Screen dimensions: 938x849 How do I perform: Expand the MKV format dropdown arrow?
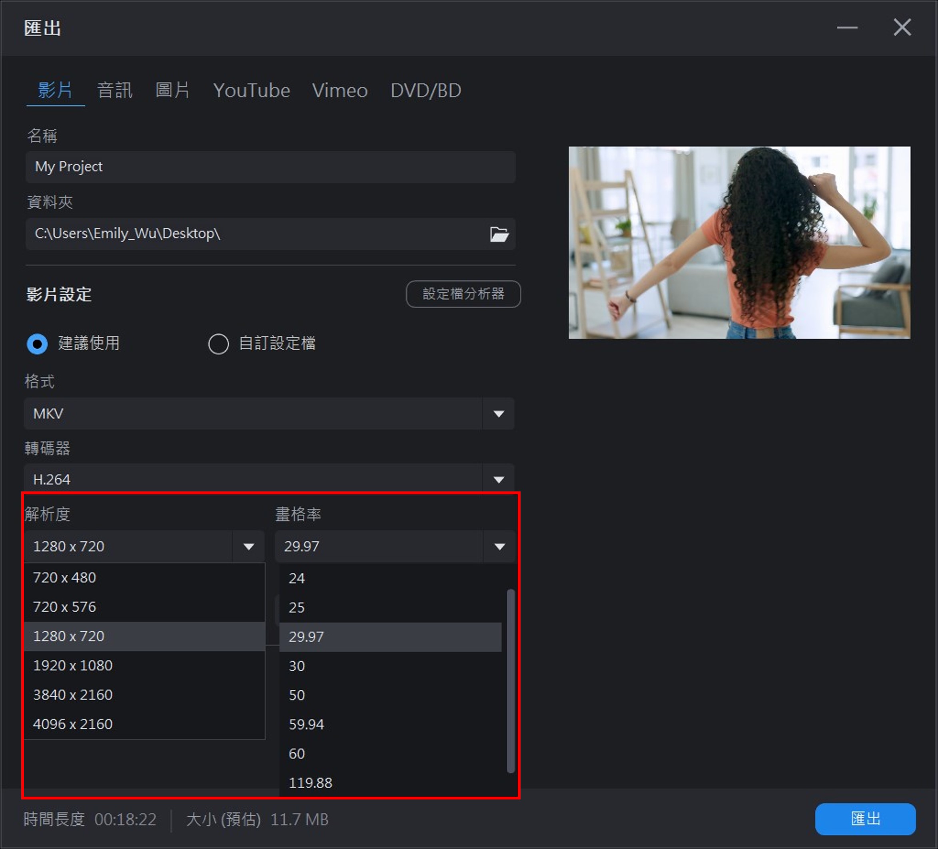(498, 414)
